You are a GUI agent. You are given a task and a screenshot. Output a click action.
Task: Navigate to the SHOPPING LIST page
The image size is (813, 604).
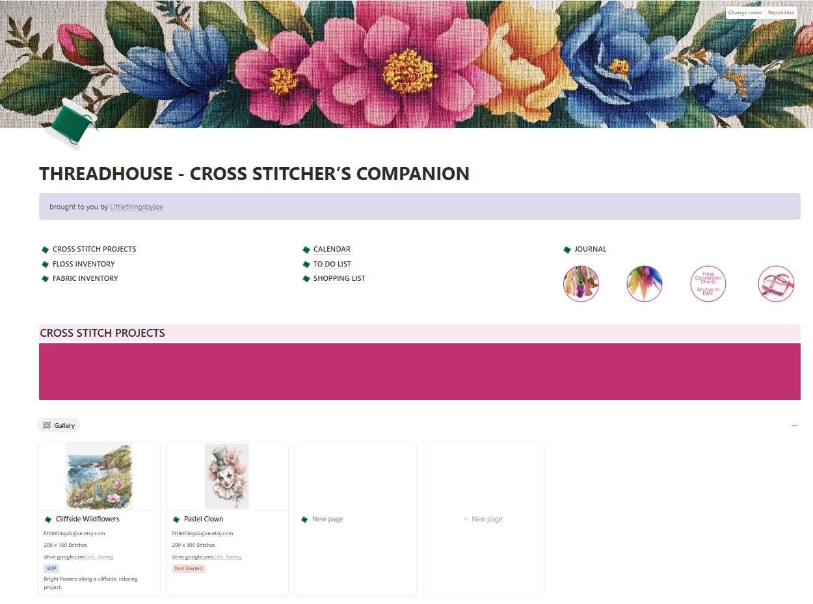[339, 278]
